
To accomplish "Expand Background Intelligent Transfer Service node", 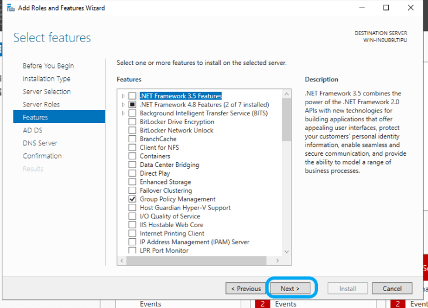I will (123, 114).
